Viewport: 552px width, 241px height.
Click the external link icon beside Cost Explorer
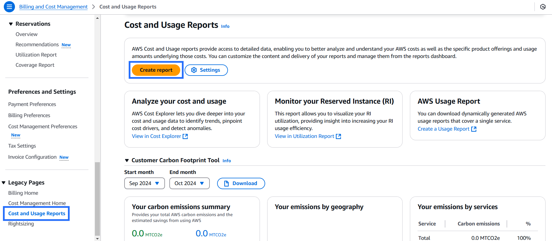click(185, 136)
